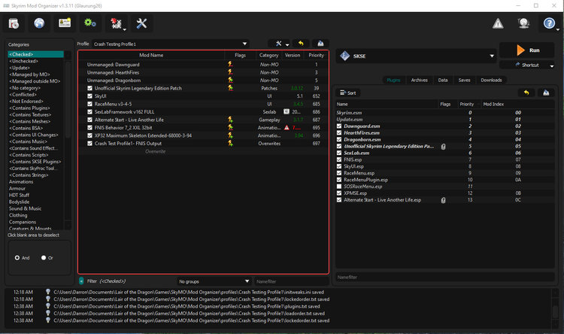Uncheck the SkyUI mod checkbox
Image resolution: width=564 pixels, height=334 pixels.
pyautogui.click(x=90, y=96)
